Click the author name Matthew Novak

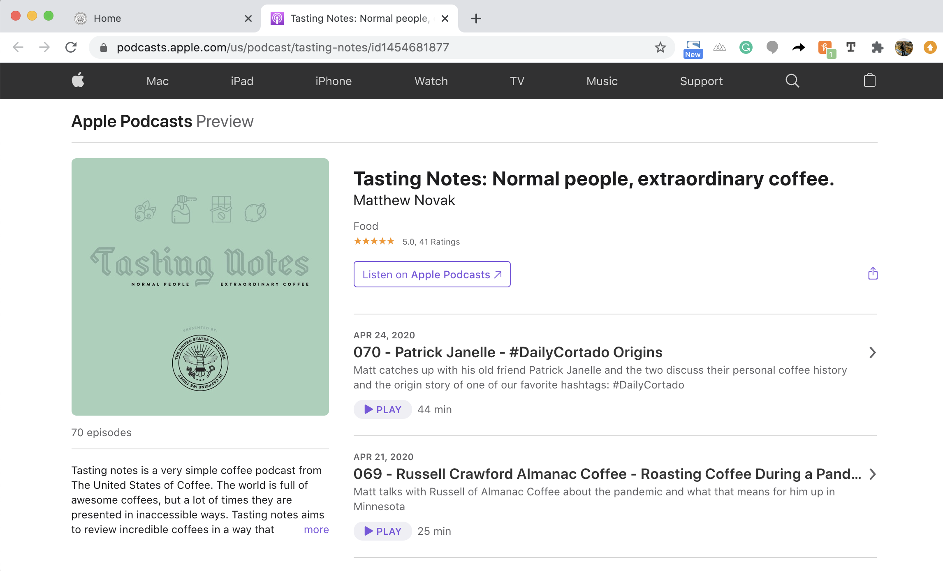(404, 200)
